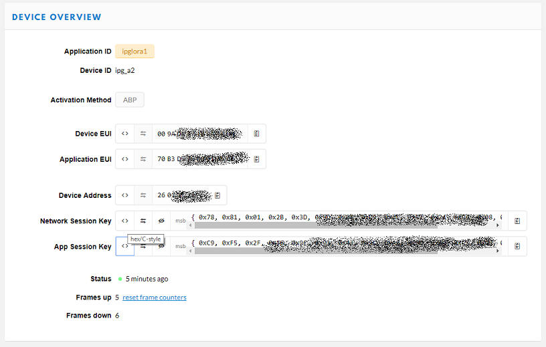Hide the Network Session Key value
Viewport: 546px width, 347px height.
point(161,221)
